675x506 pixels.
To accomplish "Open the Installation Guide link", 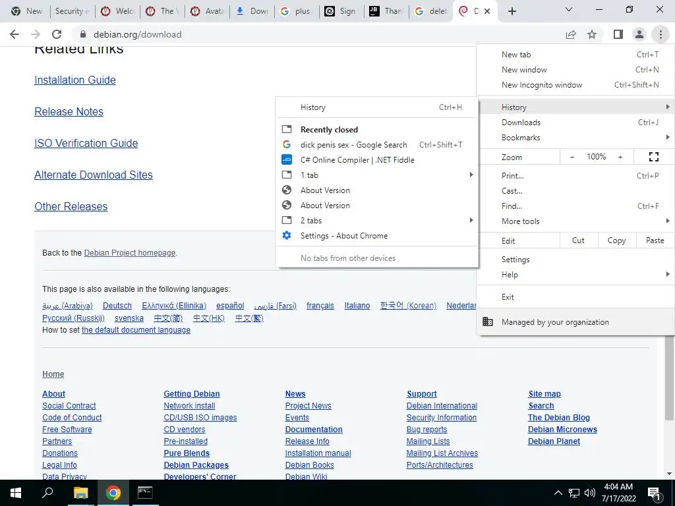I will 75,80.
